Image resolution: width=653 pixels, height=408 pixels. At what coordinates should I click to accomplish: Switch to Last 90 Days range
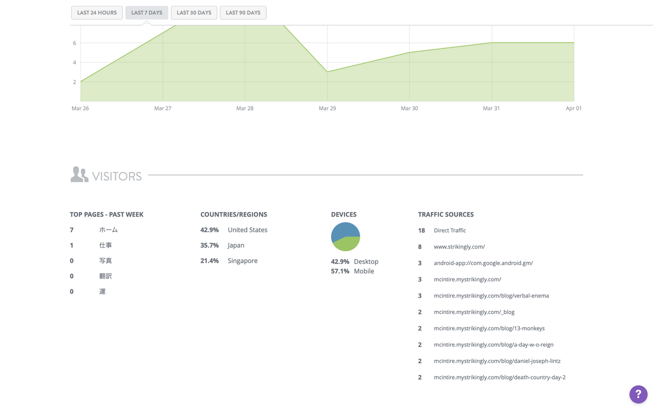[243, 13]
